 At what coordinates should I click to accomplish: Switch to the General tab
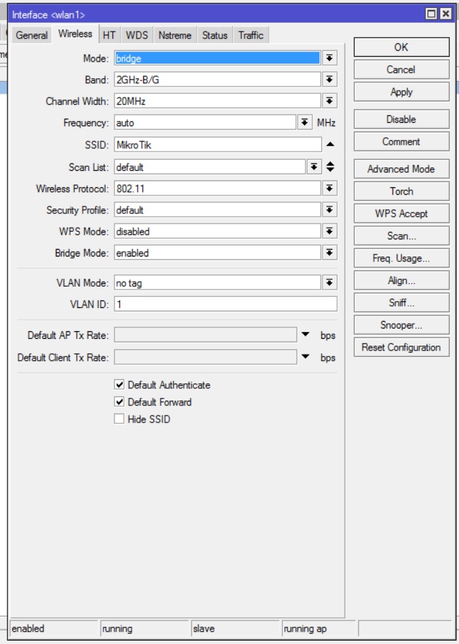click(x=32, y=36)
